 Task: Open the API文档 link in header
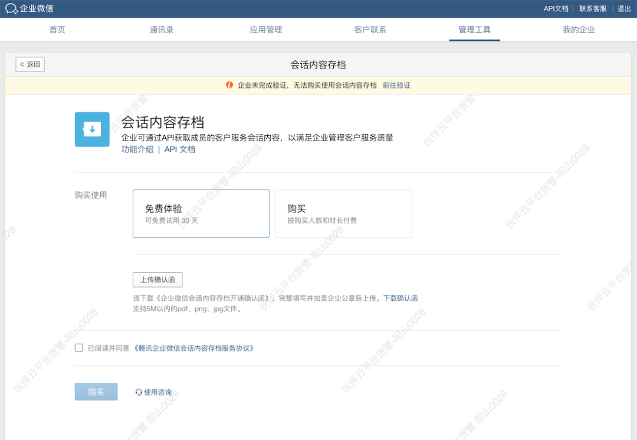click(556, 8)
